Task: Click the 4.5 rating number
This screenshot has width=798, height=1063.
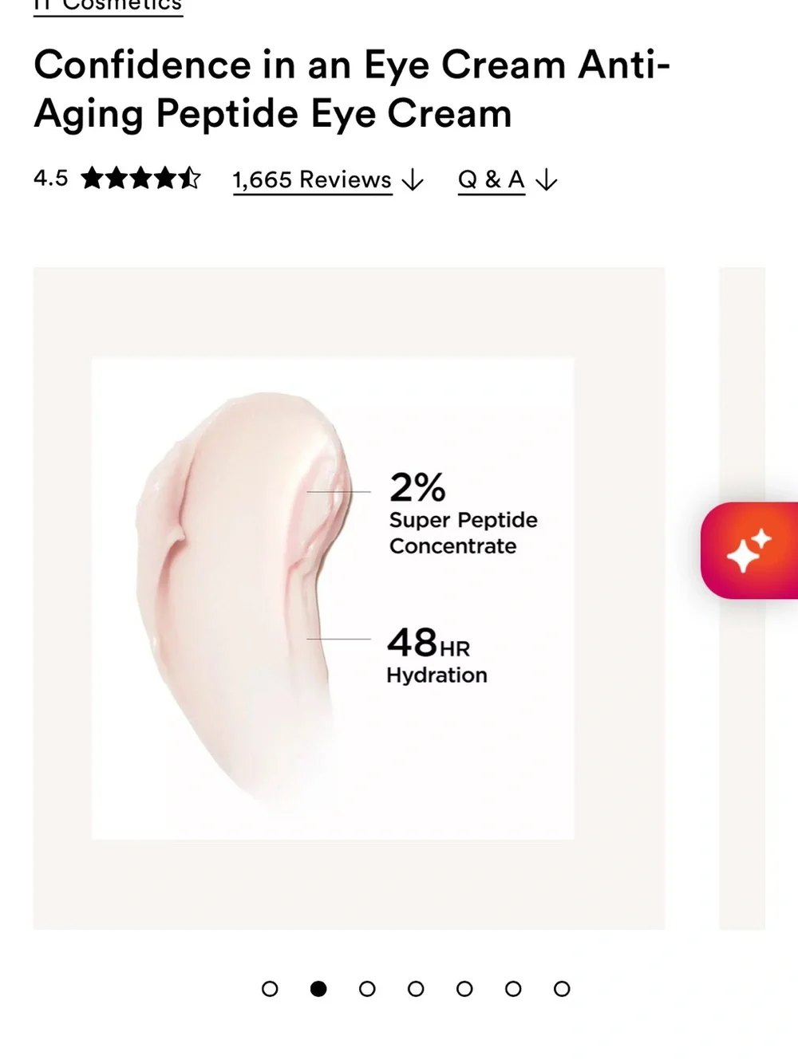Action: point(51,178)
